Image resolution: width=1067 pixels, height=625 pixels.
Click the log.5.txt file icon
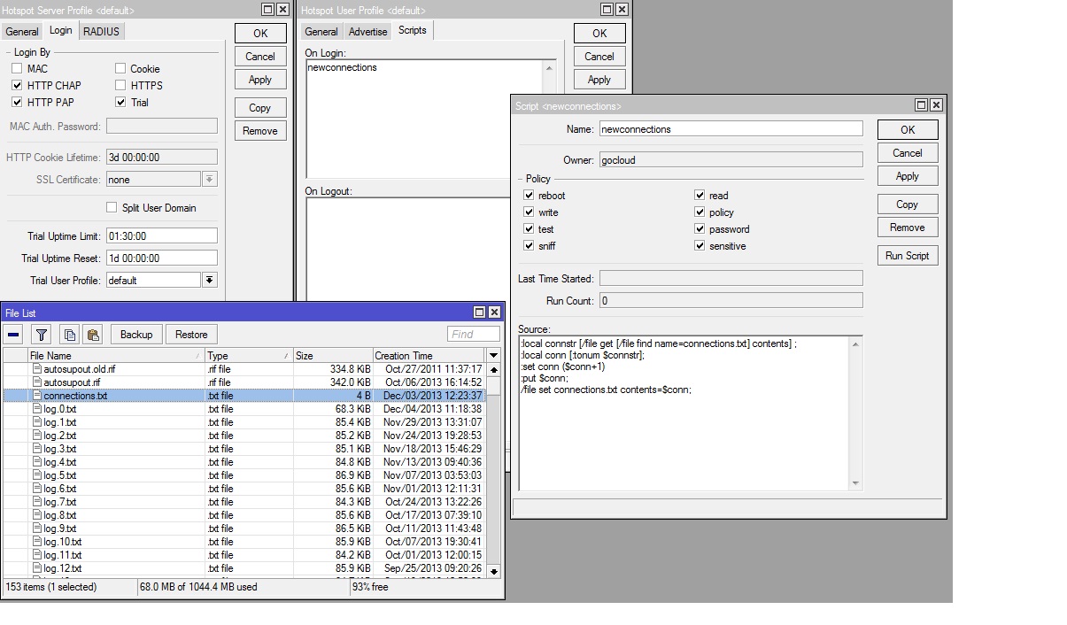click(37, 475)
